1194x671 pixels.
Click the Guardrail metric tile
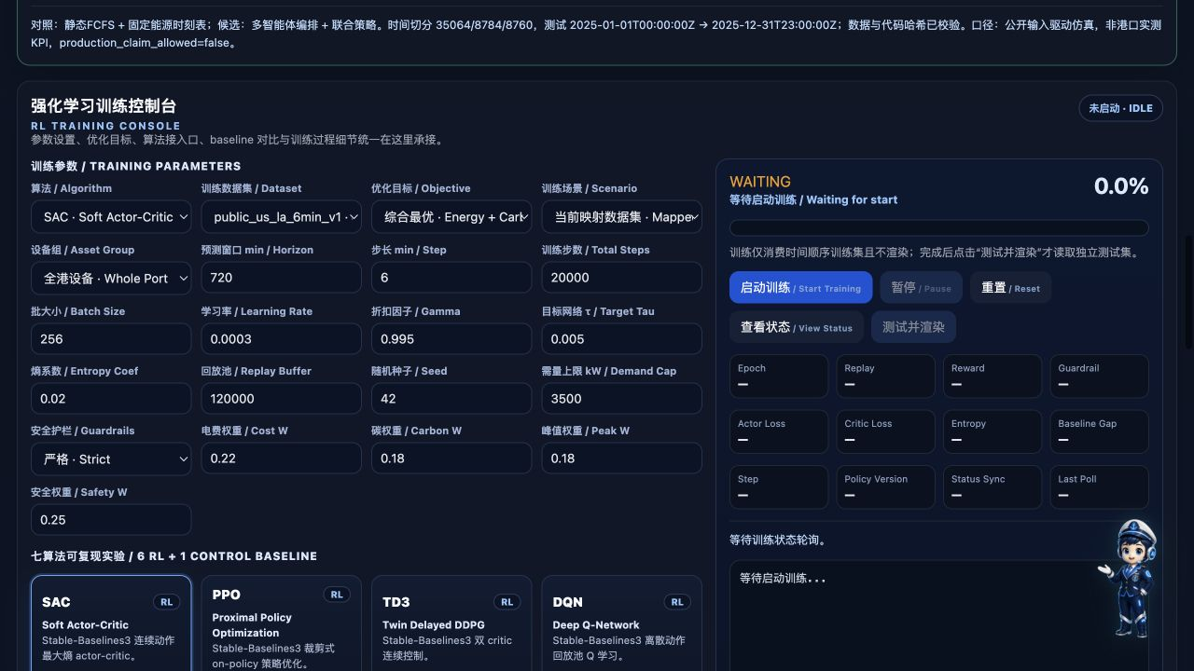1099,377
